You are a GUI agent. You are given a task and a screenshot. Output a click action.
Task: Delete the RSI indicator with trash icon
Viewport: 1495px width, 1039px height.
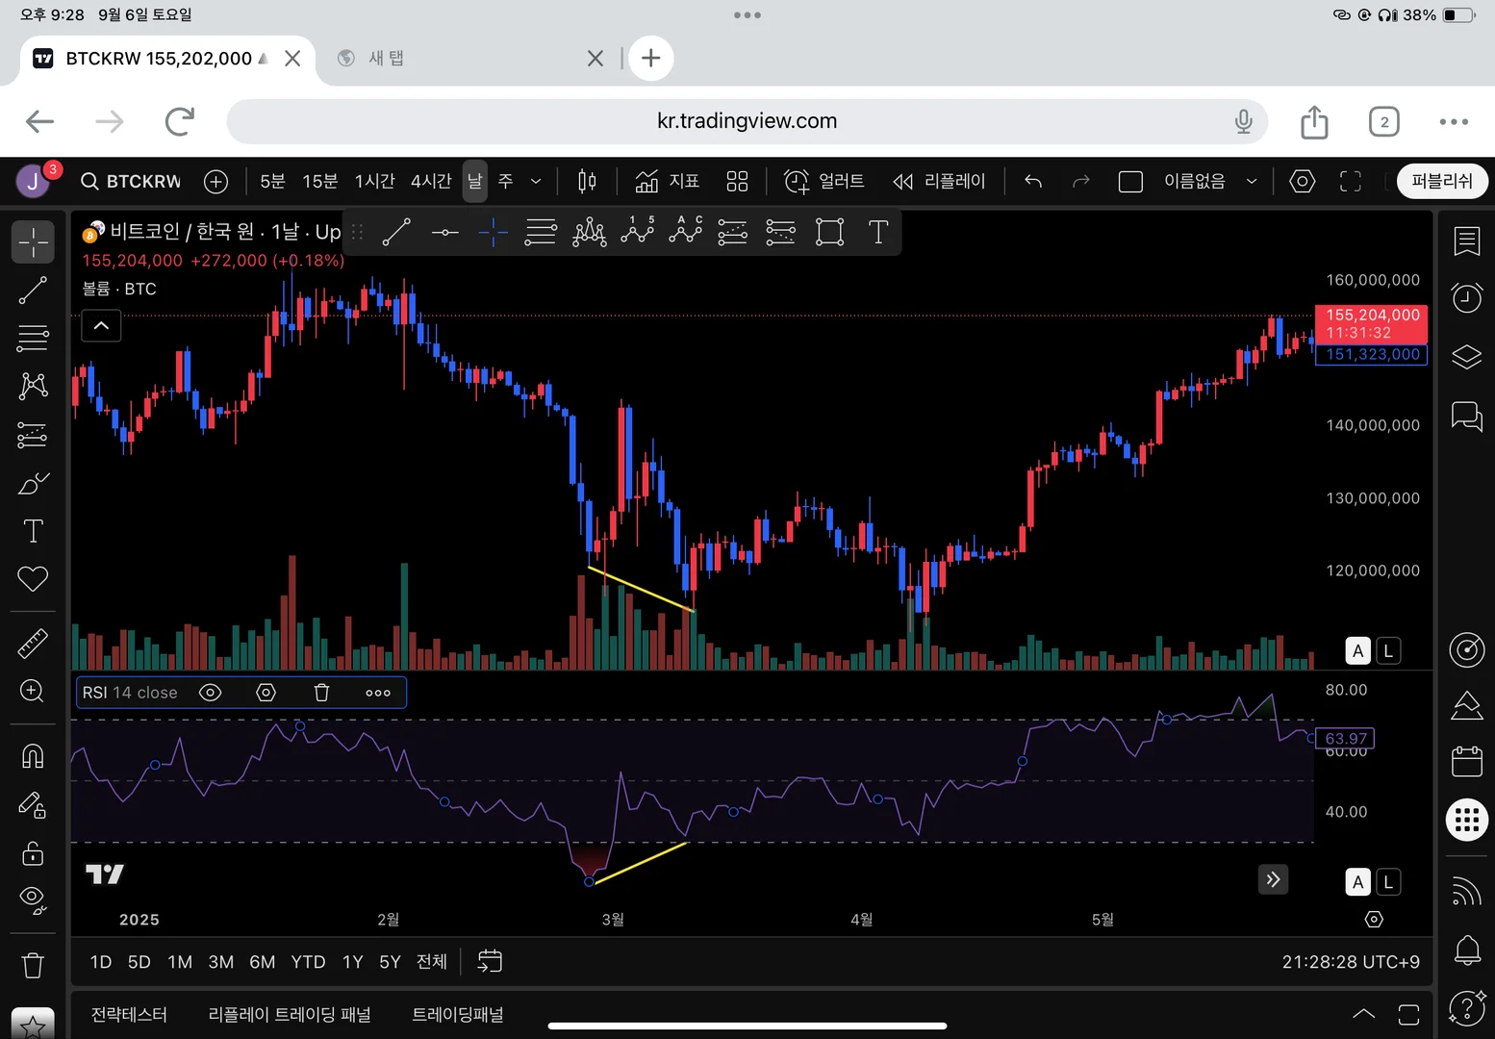point(322,693)
